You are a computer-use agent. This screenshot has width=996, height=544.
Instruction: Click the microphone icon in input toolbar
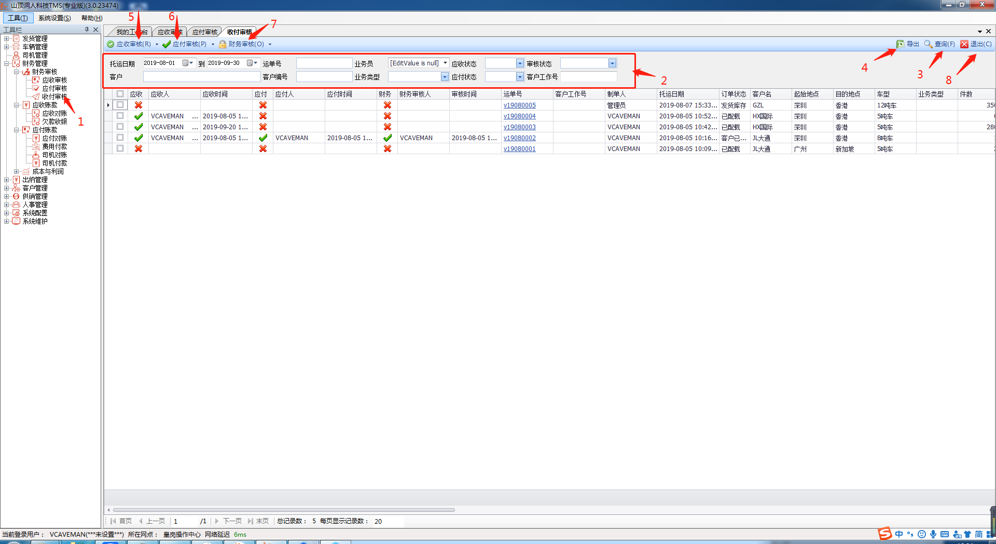coord(933,534)
